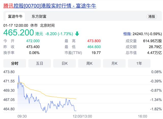Click the green down arrow icon
This screenshot has height=119, width=163.
coord(77,34)
